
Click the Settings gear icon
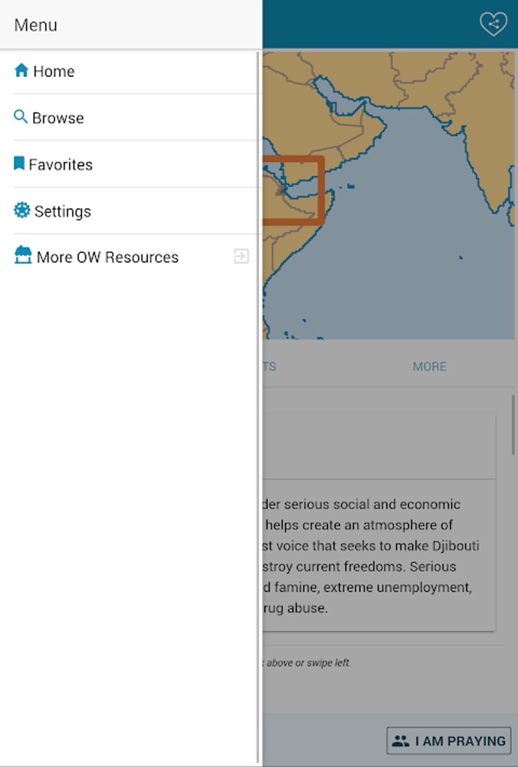click(x=22, y=210)
